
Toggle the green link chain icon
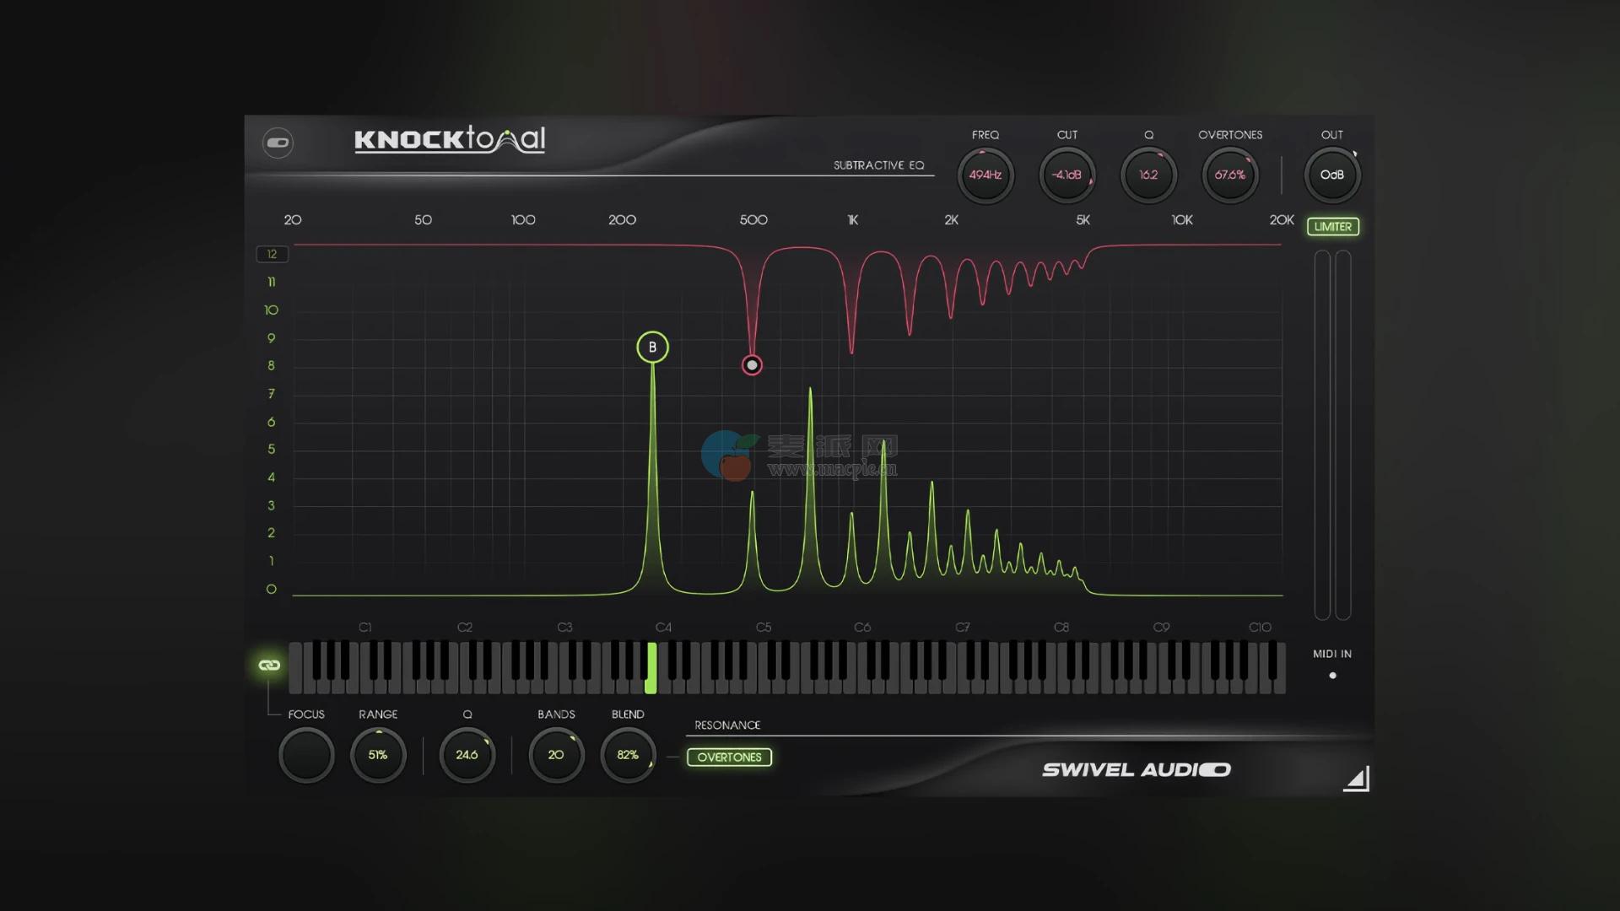[269, 666]
